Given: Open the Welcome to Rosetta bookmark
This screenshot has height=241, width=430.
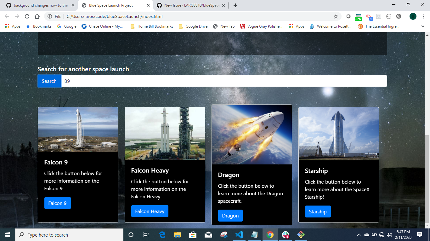Looking at the screenshot, I should (x=331, y=26).
